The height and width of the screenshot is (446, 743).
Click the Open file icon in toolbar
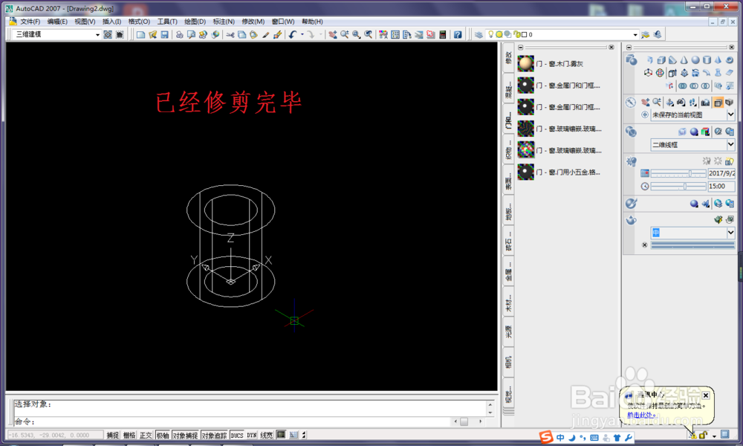pos(152,35)
